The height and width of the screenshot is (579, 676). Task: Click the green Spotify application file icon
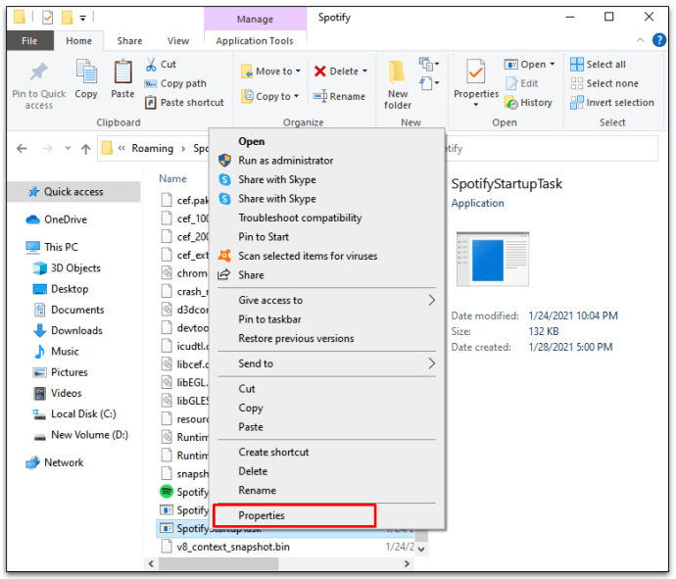(x=167, y=491)
